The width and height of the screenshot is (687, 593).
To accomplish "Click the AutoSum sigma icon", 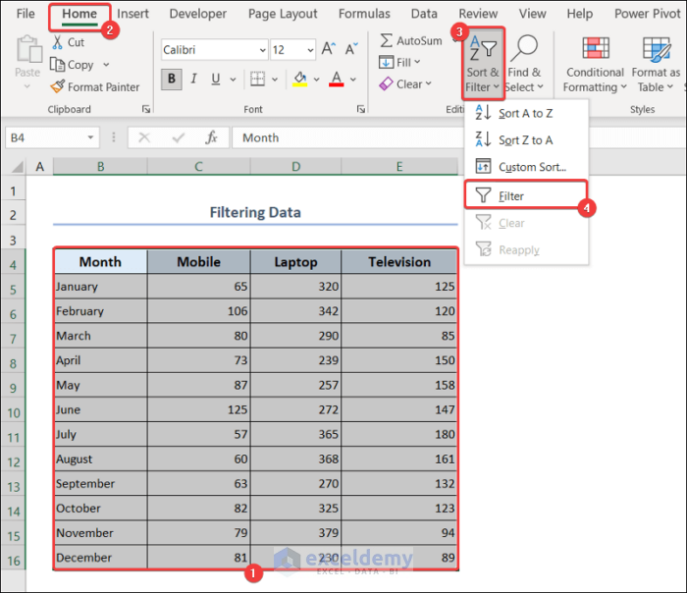I will [387, 40].
